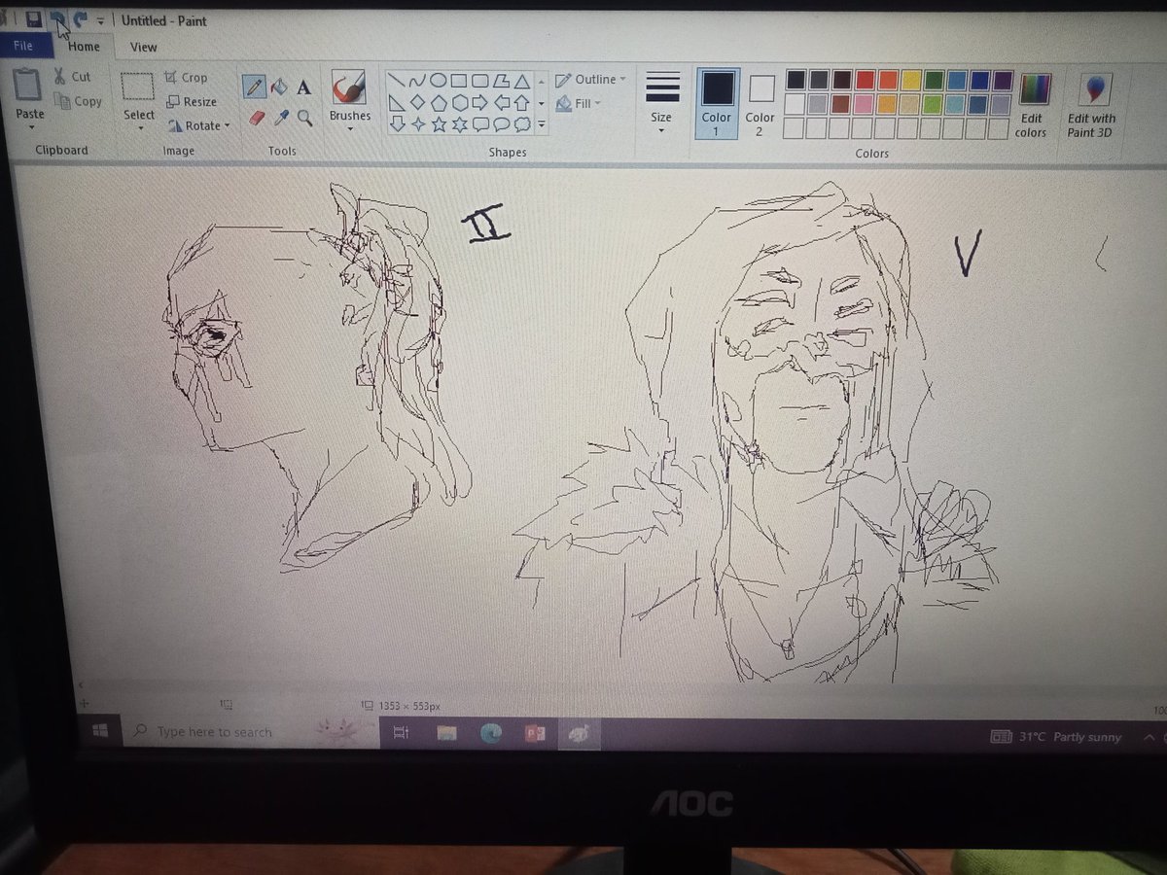Choose the Cloud callout shape

pos(522,123)
